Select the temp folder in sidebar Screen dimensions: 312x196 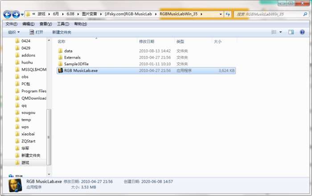[x=26, y=120]
